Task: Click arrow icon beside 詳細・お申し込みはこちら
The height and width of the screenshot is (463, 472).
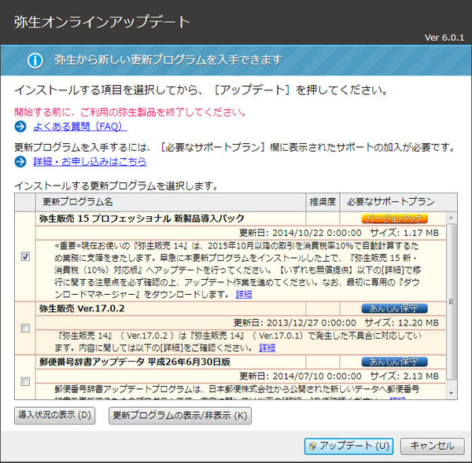Action: click(x=20, y=162)
